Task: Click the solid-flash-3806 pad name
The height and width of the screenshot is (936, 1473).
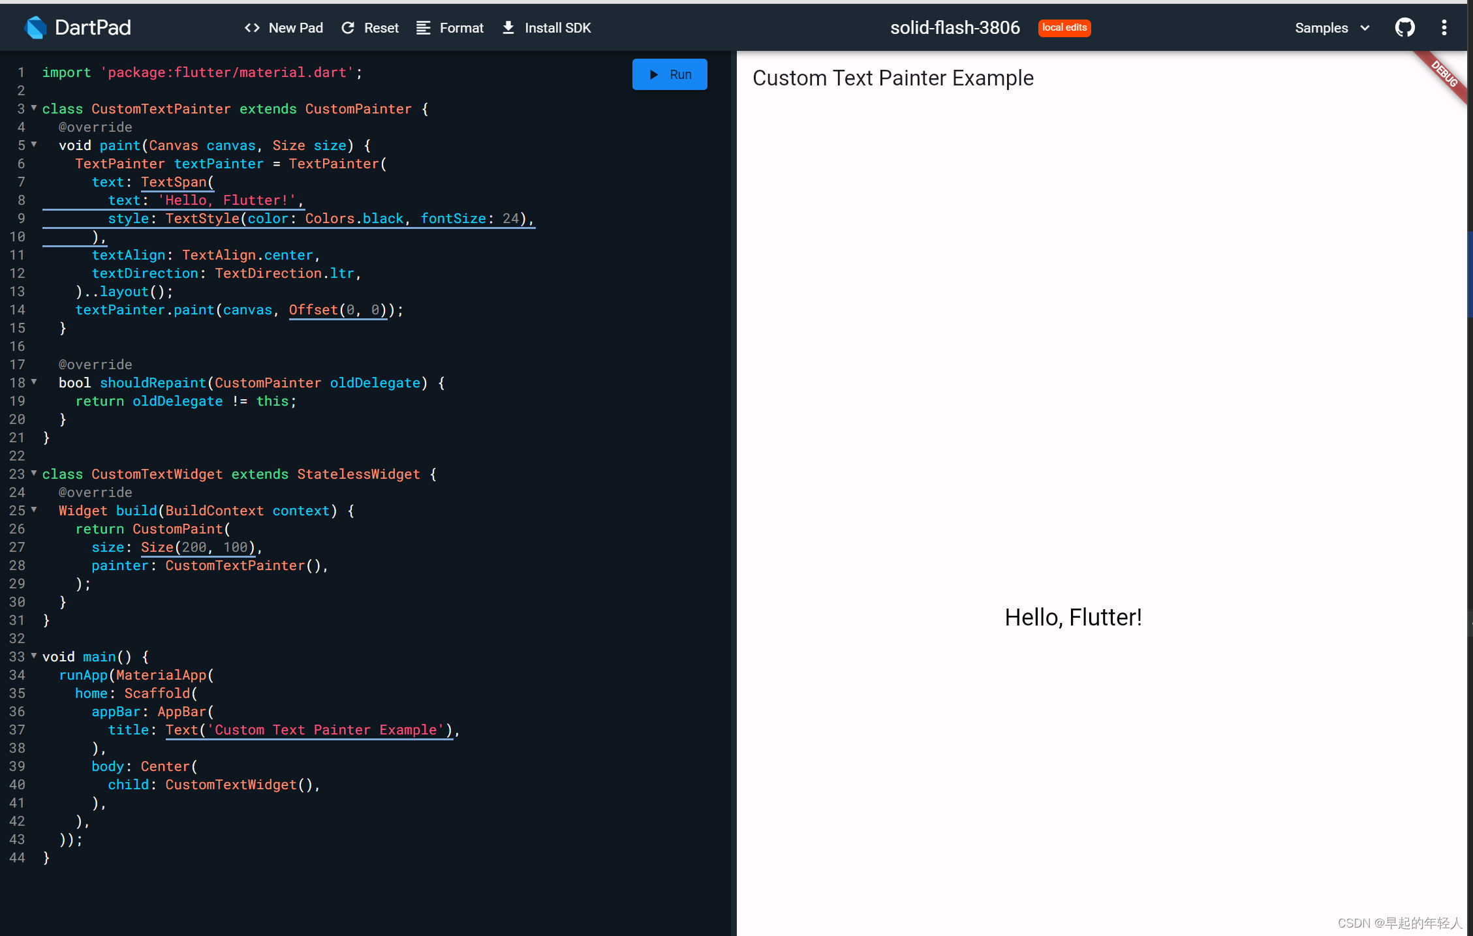Action: pos(954,27)
